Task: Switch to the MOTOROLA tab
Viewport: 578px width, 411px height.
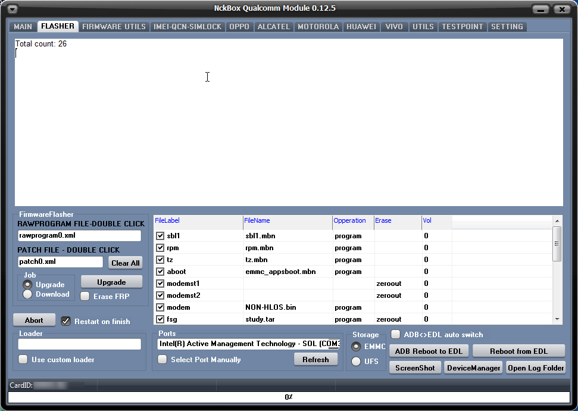Action: 318,27
